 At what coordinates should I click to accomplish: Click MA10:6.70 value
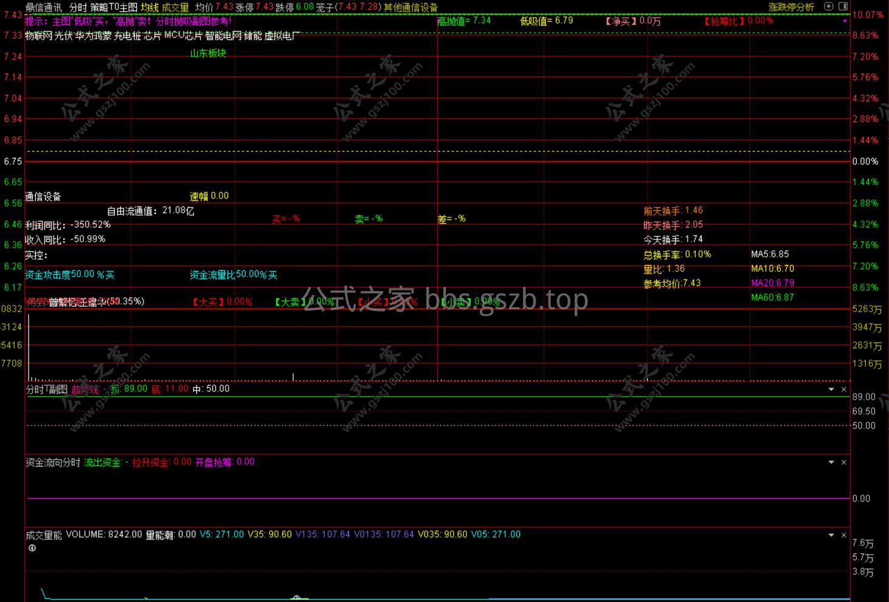click(772, 269)
